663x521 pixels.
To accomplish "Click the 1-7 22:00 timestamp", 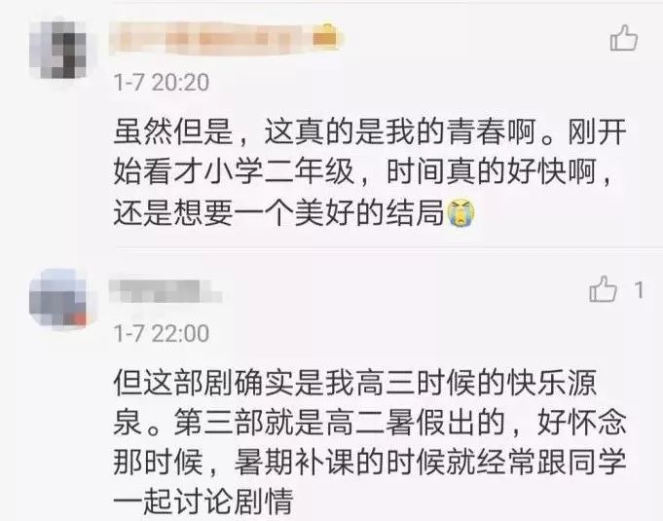I will [x=162, y=333].
